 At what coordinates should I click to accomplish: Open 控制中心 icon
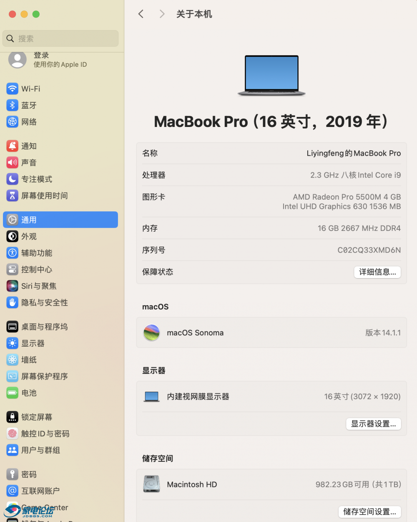pos(13,269)
